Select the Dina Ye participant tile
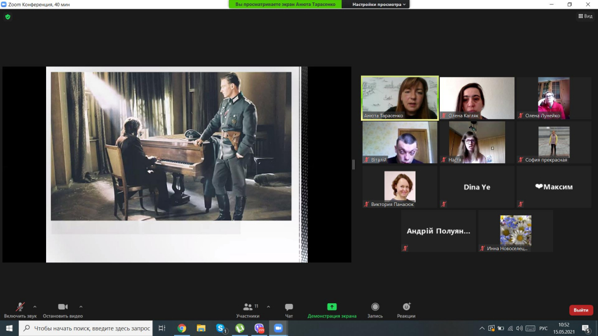This screenshot has height=336, width=598. coord(477,187)
